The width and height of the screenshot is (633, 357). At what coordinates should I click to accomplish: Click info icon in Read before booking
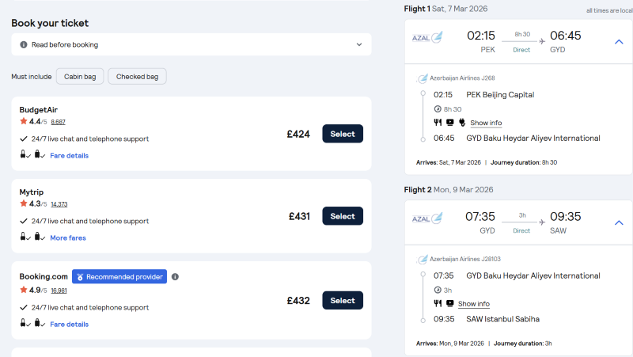click(24, 44)
